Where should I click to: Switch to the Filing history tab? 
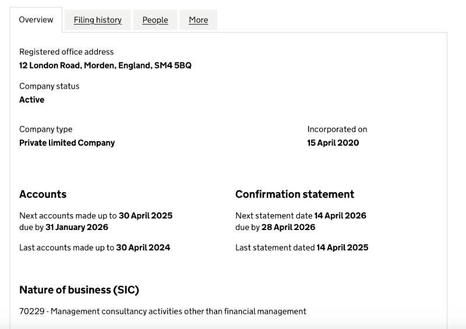[x=97, y=20]
